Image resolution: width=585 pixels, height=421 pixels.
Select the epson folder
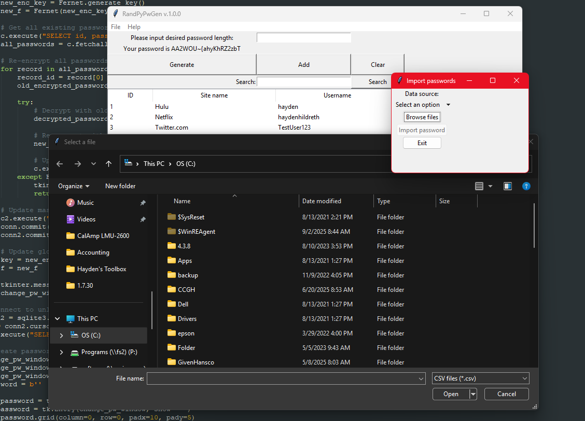point(186,333)
